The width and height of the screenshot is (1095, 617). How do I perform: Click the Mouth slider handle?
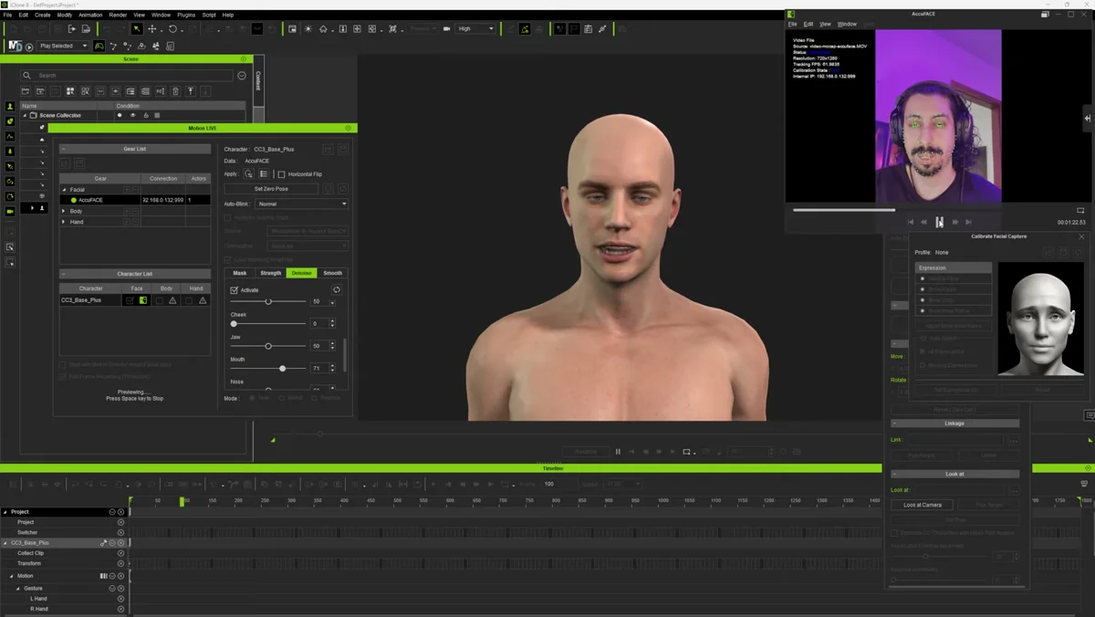(283, 368)
